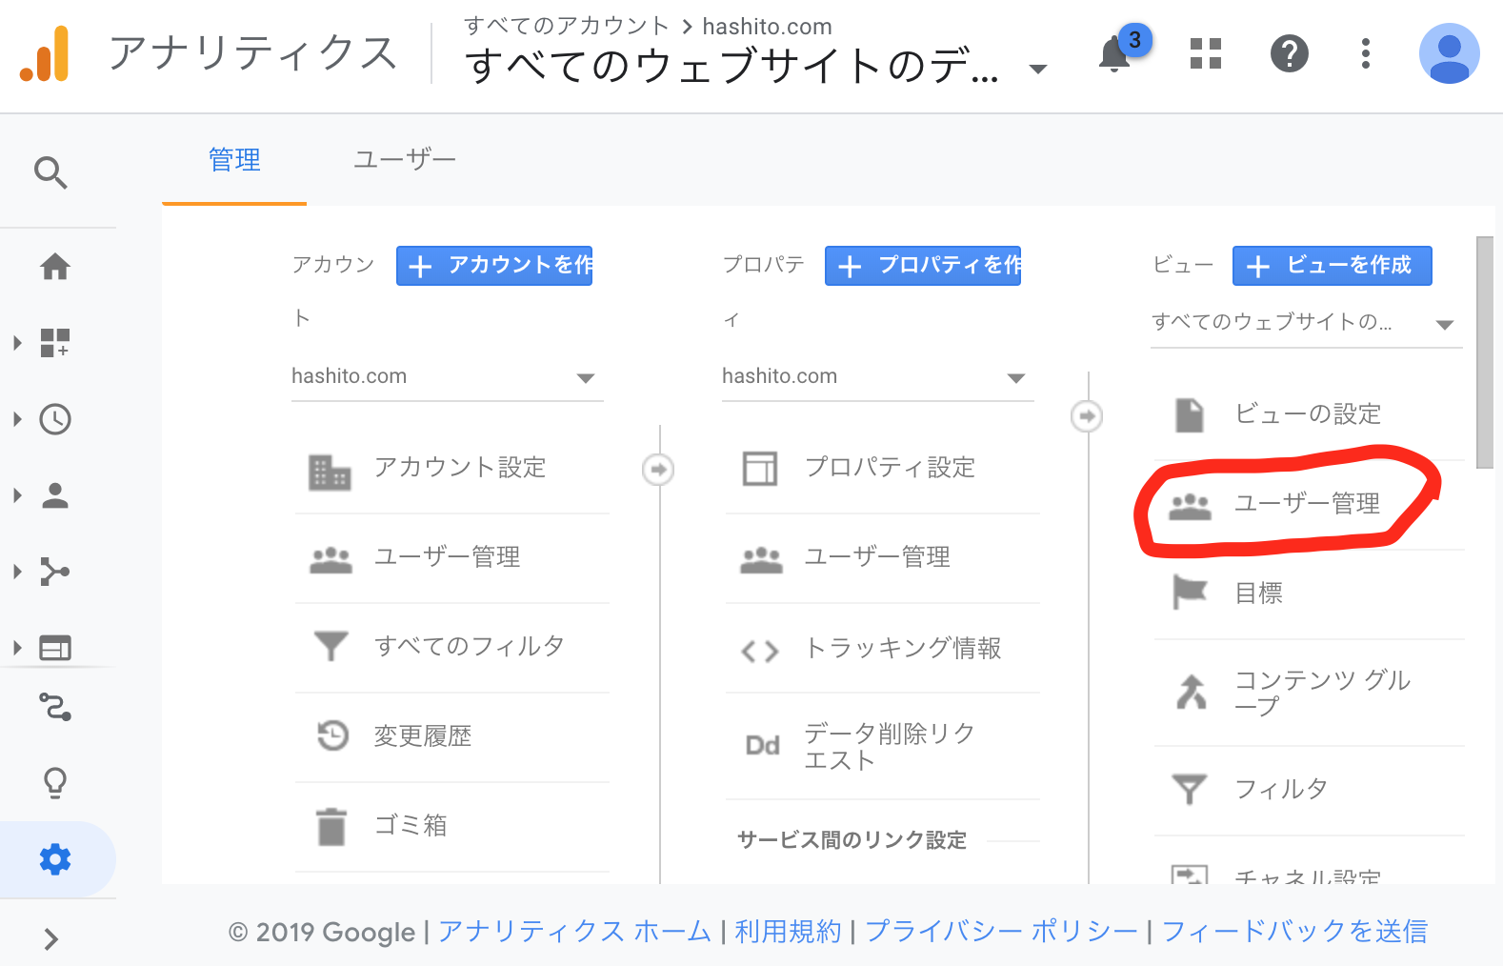The image size is (1503, 966).
Task: Open the プライバシー ポリシー link
Action: 1001,931
